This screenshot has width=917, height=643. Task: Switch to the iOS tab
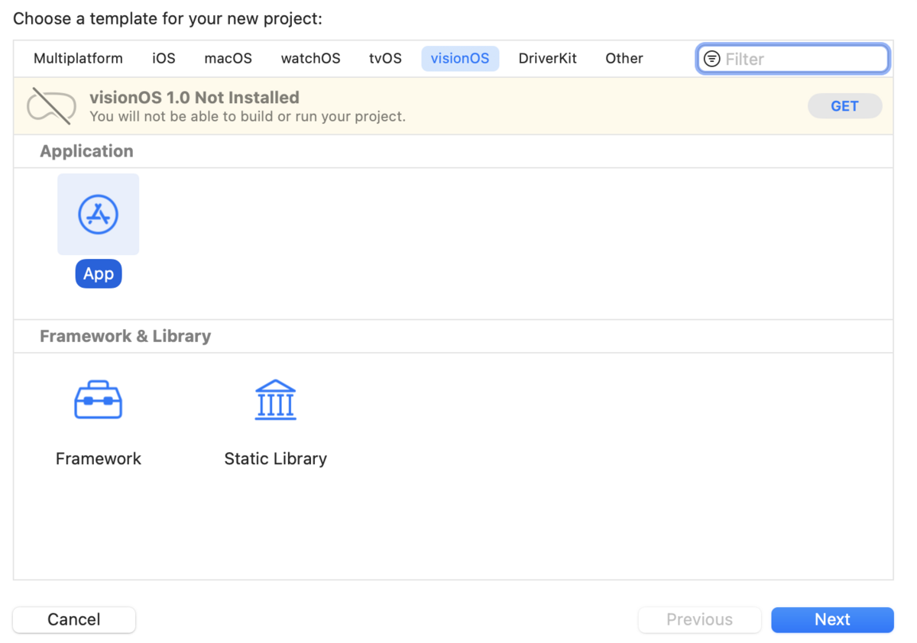pos(164,59)
